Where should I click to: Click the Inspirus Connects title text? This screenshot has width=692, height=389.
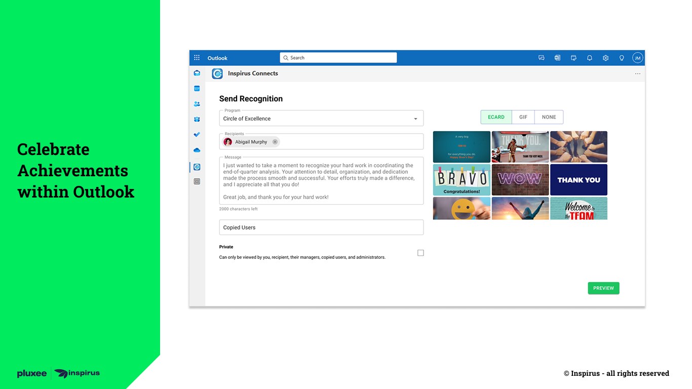253,73
